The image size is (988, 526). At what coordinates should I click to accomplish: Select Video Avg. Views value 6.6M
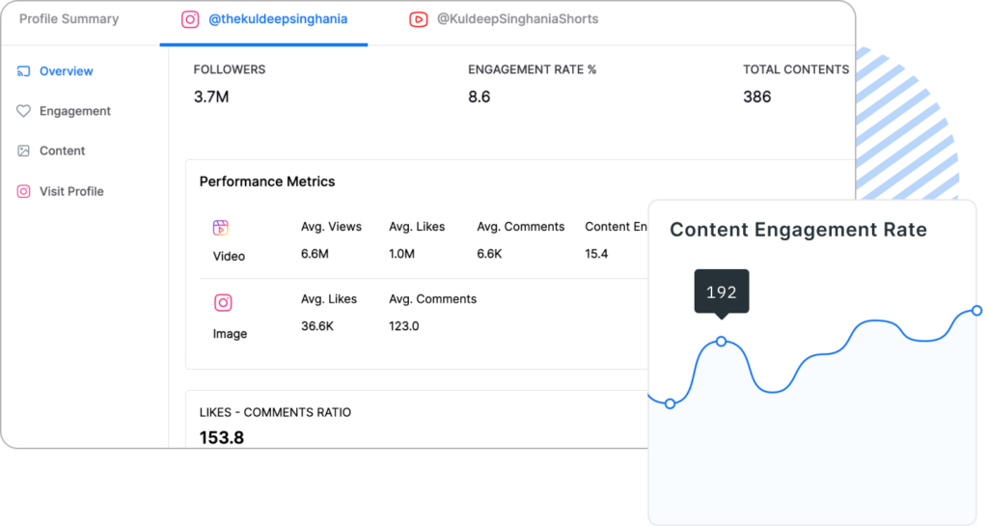coord(315,254)
